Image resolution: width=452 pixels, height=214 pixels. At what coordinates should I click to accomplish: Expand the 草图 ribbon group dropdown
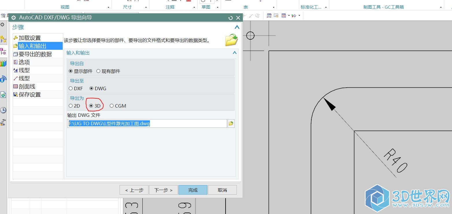pyautogui.click(x=218, y=7)
